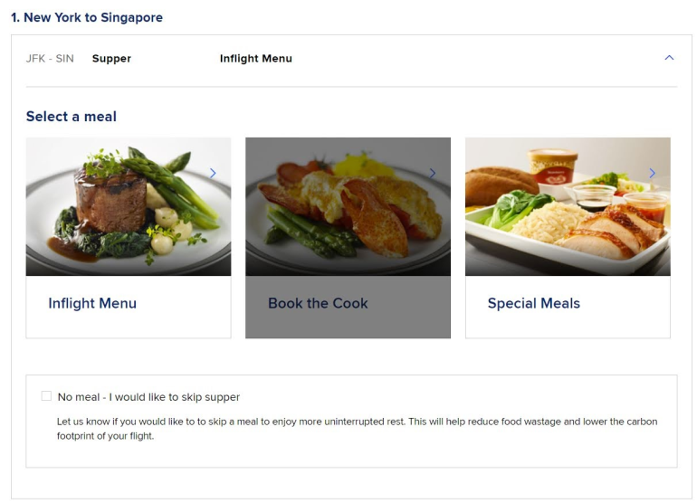Collapse the JFK - SIN supper section
The image size is (697, 503).
[x=669, y=58]
